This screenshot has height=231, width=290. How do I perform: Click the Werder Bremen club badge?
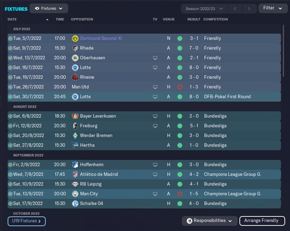(x=75, y=135)
